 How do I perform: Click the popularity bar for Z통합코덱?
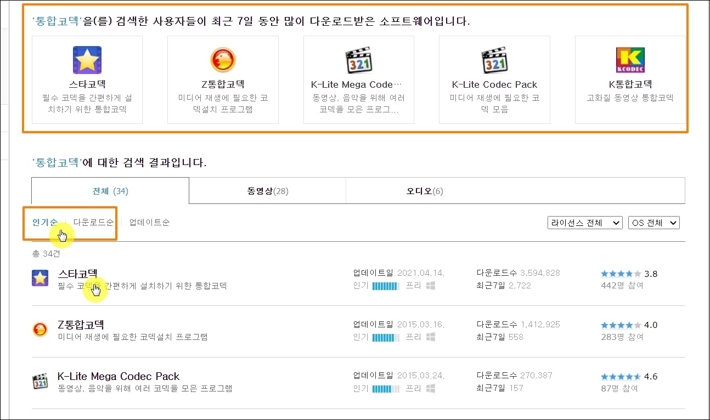[386, 337]
